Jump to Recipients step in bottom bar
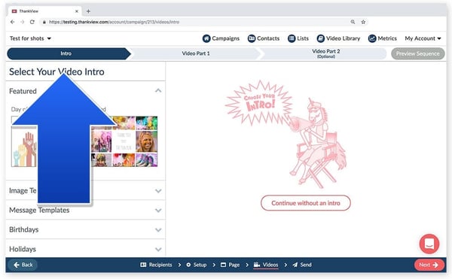The height and width of the screenshot is (279, 452). click(x=156, y=265)
